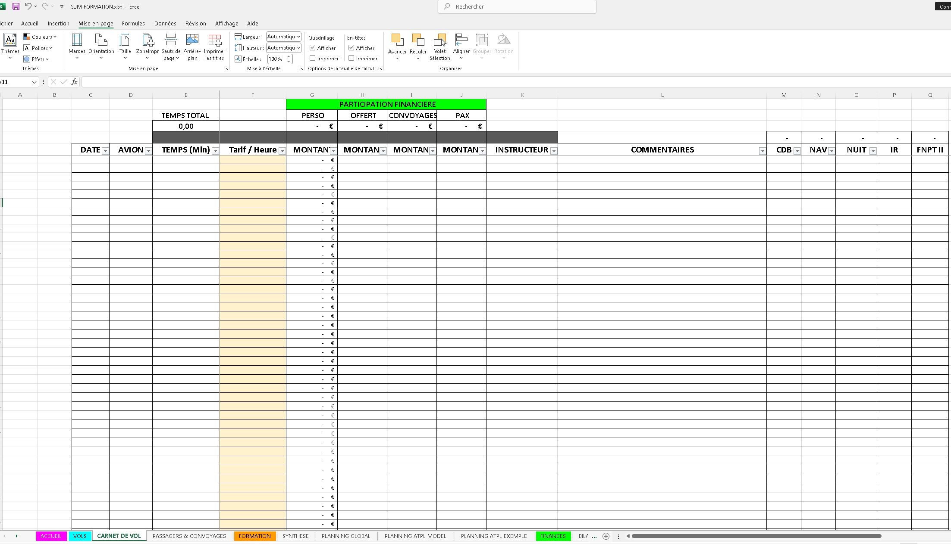Open the COMMENTAIRES column filter dropdown

pyautogui.click(x=762, y=151)
